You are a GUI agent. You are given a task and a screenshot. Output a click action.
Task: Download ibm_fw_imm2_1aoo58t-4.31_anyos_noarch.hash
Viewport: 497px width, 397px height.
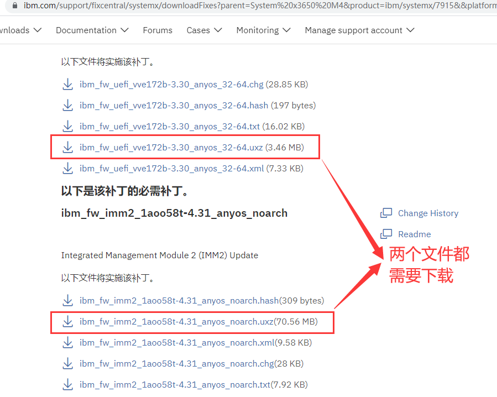tap(179, 300)
